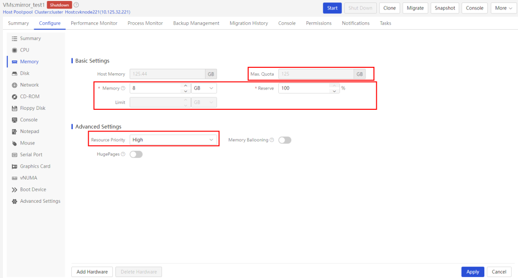Switch to the top Summary tab
Screen dimensions: 518x278
(x=18, y=23)
